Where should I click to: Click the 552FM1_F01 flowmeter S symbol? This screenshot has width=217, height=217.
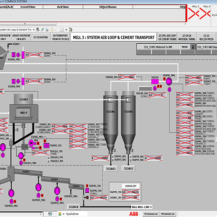coord(87,191)
